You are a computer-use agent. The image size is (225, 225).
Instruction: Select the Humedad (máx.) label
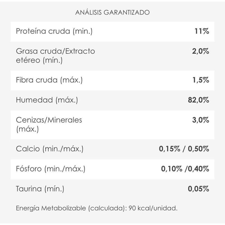pyautogui.click(x=47, y=100)
